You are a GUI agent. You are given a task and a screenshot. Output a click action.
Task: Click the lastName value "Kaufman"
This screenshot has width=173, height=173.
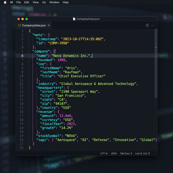click(x=72, y=72)
